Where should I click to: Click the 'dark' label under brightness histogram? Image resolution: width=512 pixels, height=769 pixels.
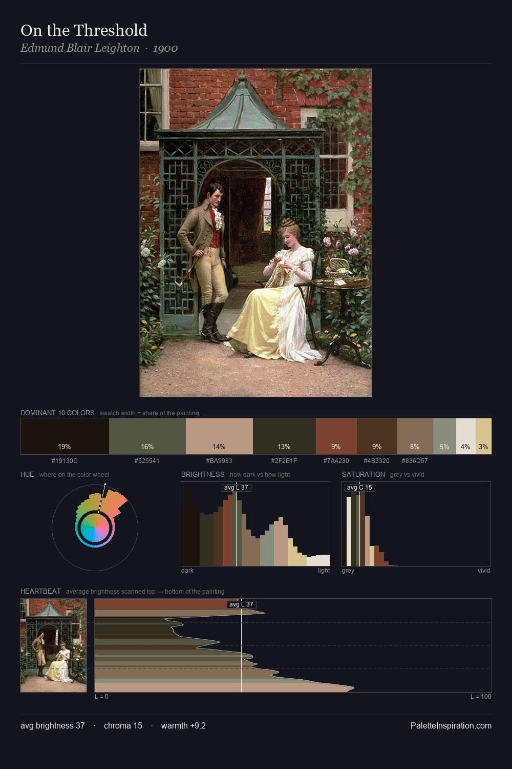pos(187,571)
